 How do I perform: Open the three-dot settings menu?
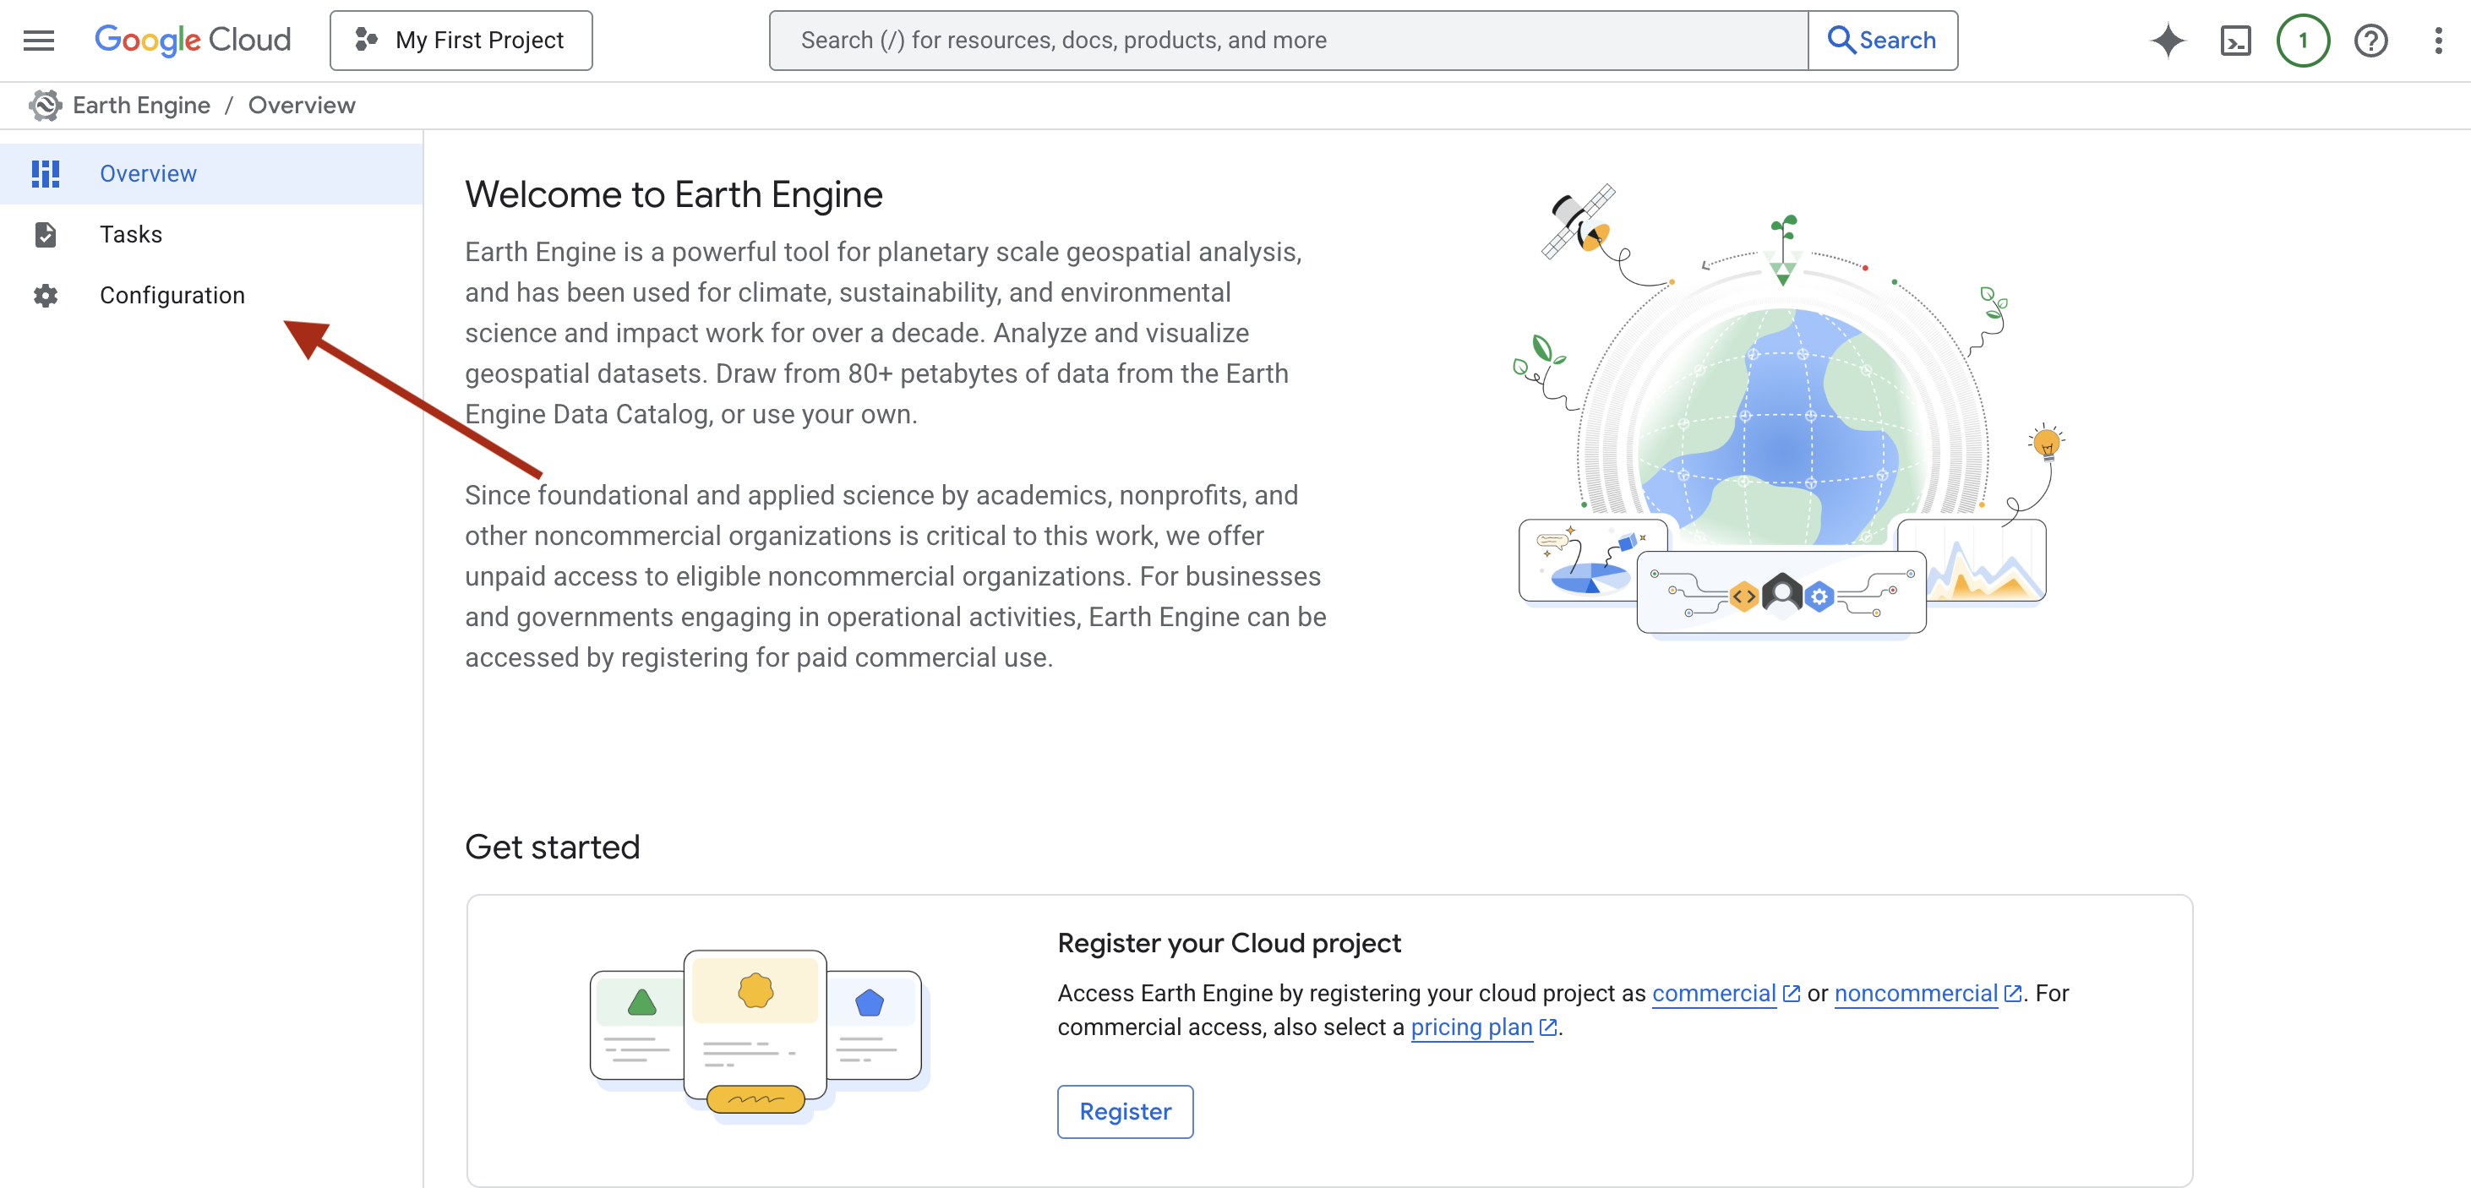point(2437,41)
